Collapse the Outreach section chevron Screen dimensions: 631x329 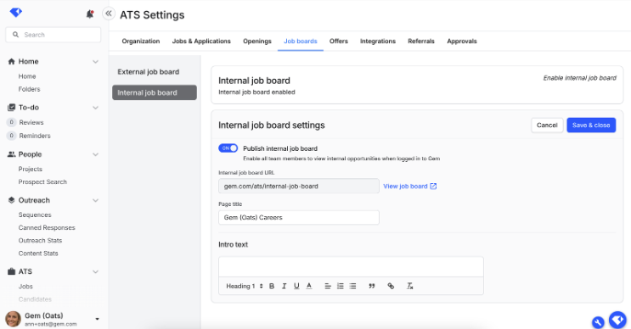[x=95, y=200]
